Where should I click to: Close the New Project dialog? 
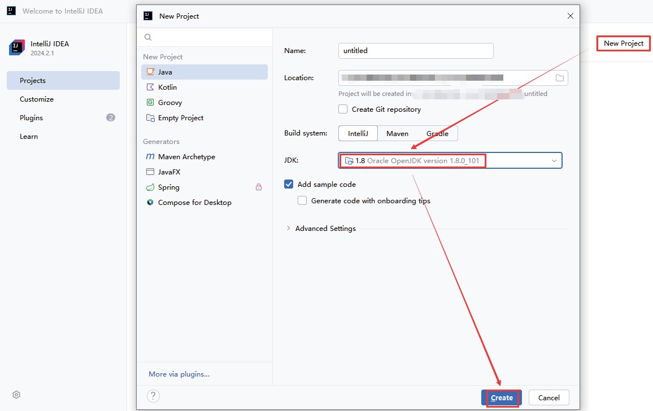tap(571, 16)
